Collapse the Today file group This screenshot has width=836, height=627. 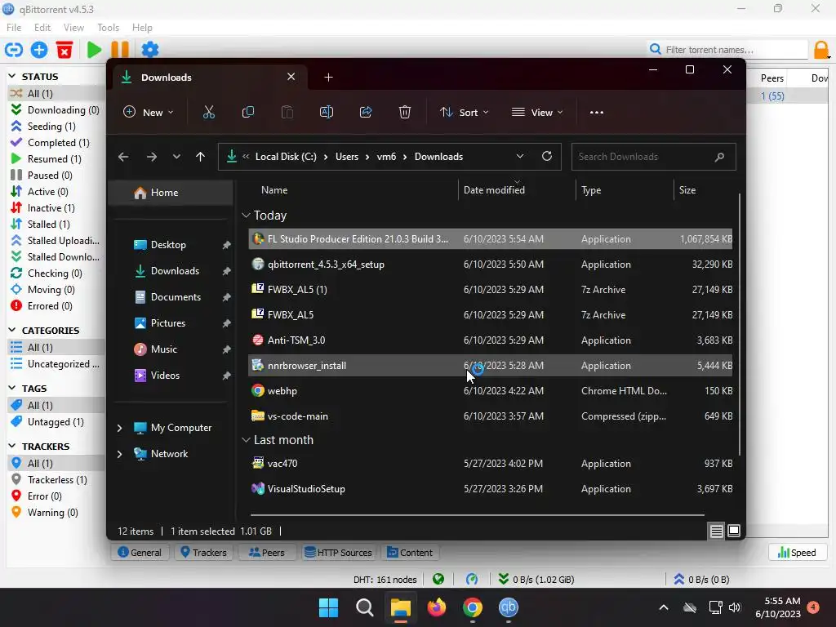click(246, 216)
